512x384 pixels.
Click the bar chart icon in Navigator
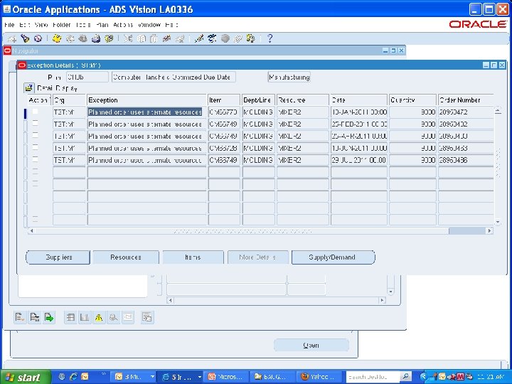[85, 317]
